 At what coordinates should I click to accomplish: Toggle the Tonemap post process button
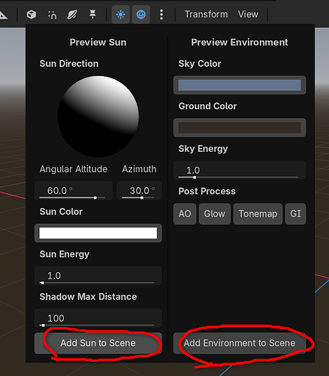(258, 214)
